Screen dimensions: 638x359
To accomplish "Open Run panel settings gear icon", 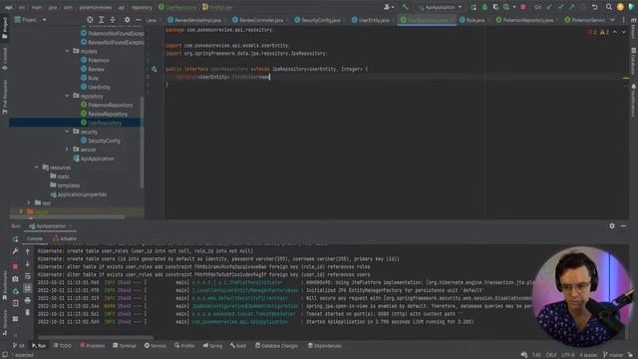I will point(612,226).
